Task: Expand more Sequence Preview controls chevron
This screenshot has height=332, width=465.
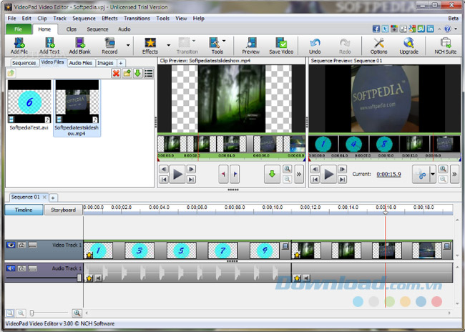Action: [454, 174]
